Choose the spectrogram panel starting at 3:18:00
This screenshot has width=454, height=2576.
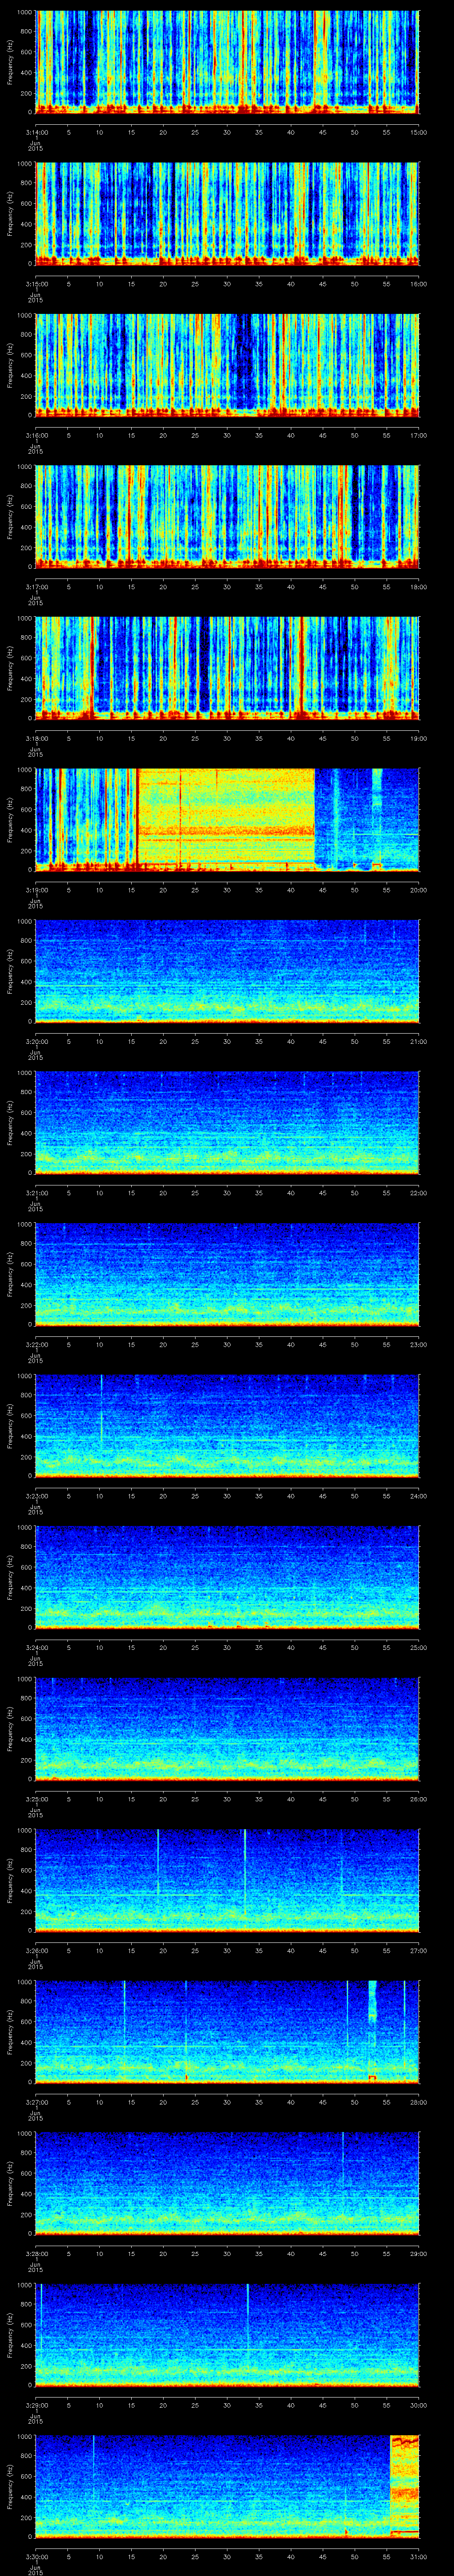coord(227,668)
